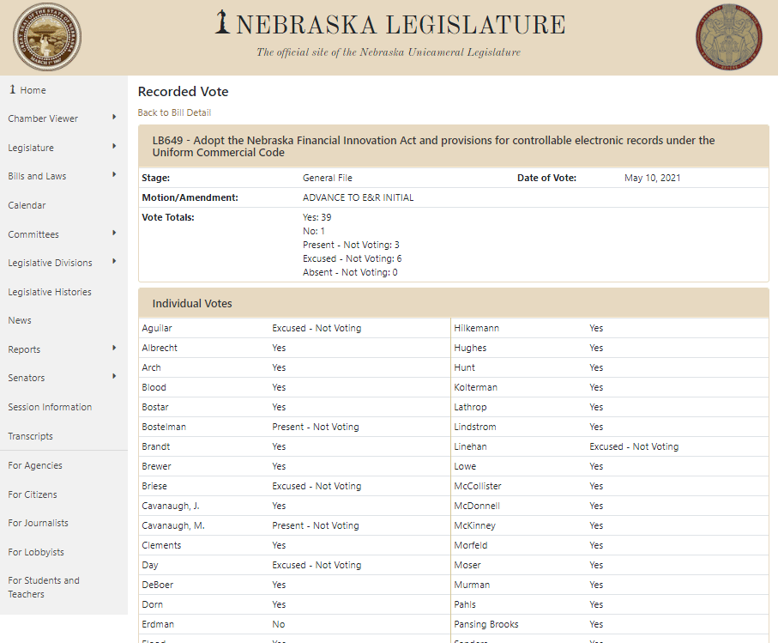Click the Absent - Not Voting: 0 total
Image resolution: width=778 pixels, height=643 pixels.
(350, 273)
